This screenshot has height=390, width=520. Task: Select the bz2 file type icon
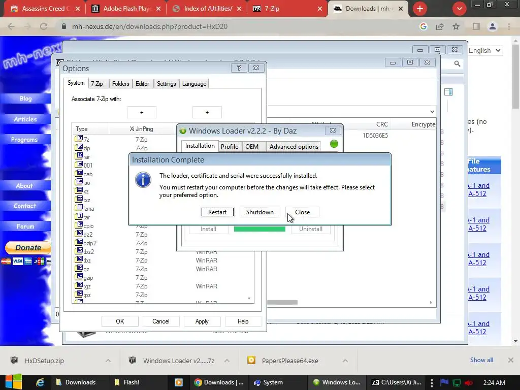pos(79,234)
